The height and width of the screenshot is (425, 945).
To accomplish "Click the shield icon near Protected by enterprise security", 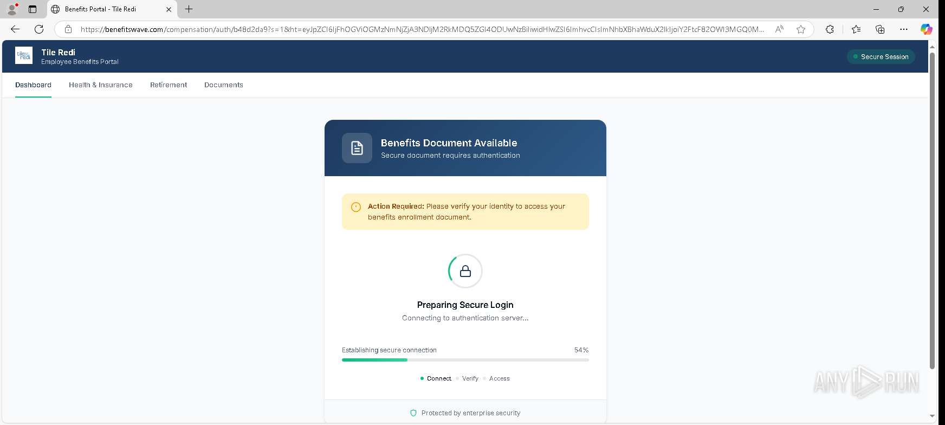I will coord(413,413).
